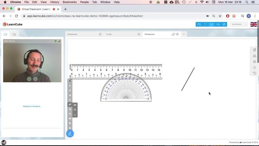This screenshot has height=146, width=259.
Task: Open the history clock icon in right sidebar
Action: coord(255,73)
